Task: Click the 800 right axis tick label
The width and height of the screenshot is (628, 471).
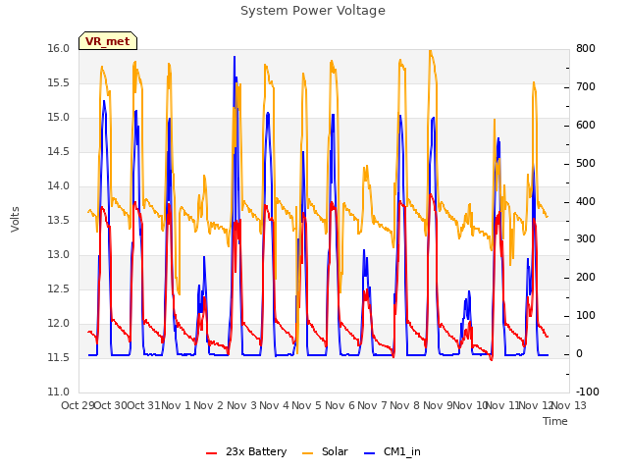Action: point(586,48)
